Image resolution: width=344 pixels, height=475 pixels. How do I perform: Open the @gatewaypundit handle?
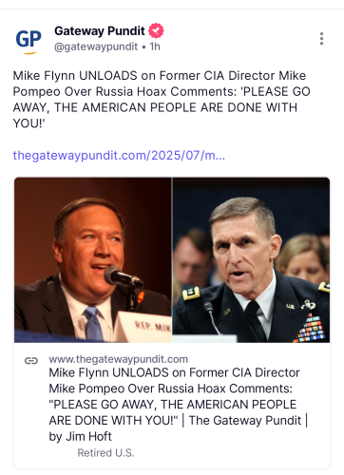pos(96,47)
